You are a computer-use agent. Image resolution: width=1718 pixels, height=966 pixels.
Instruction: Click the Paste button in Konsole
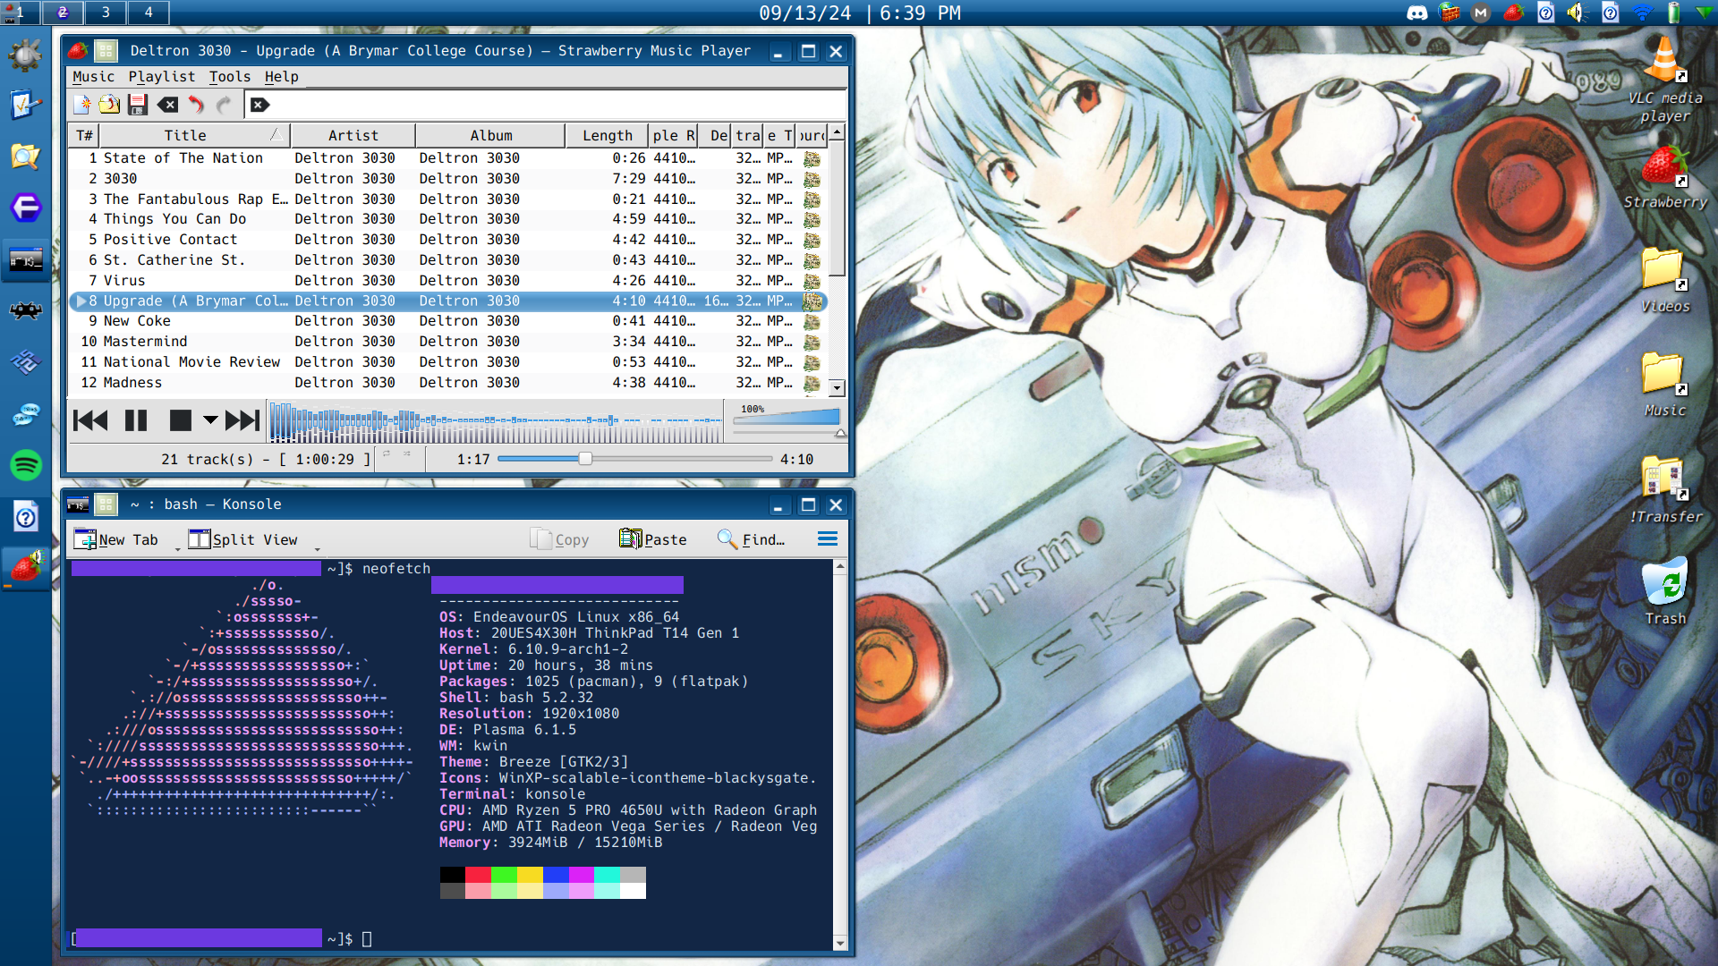pos(653,539)
